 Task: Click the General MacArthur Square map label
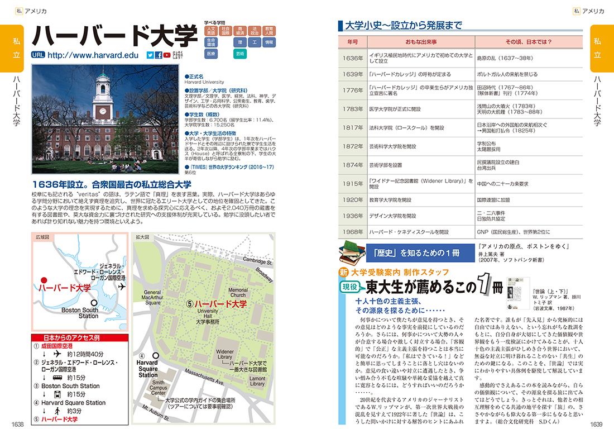[152, 297]
